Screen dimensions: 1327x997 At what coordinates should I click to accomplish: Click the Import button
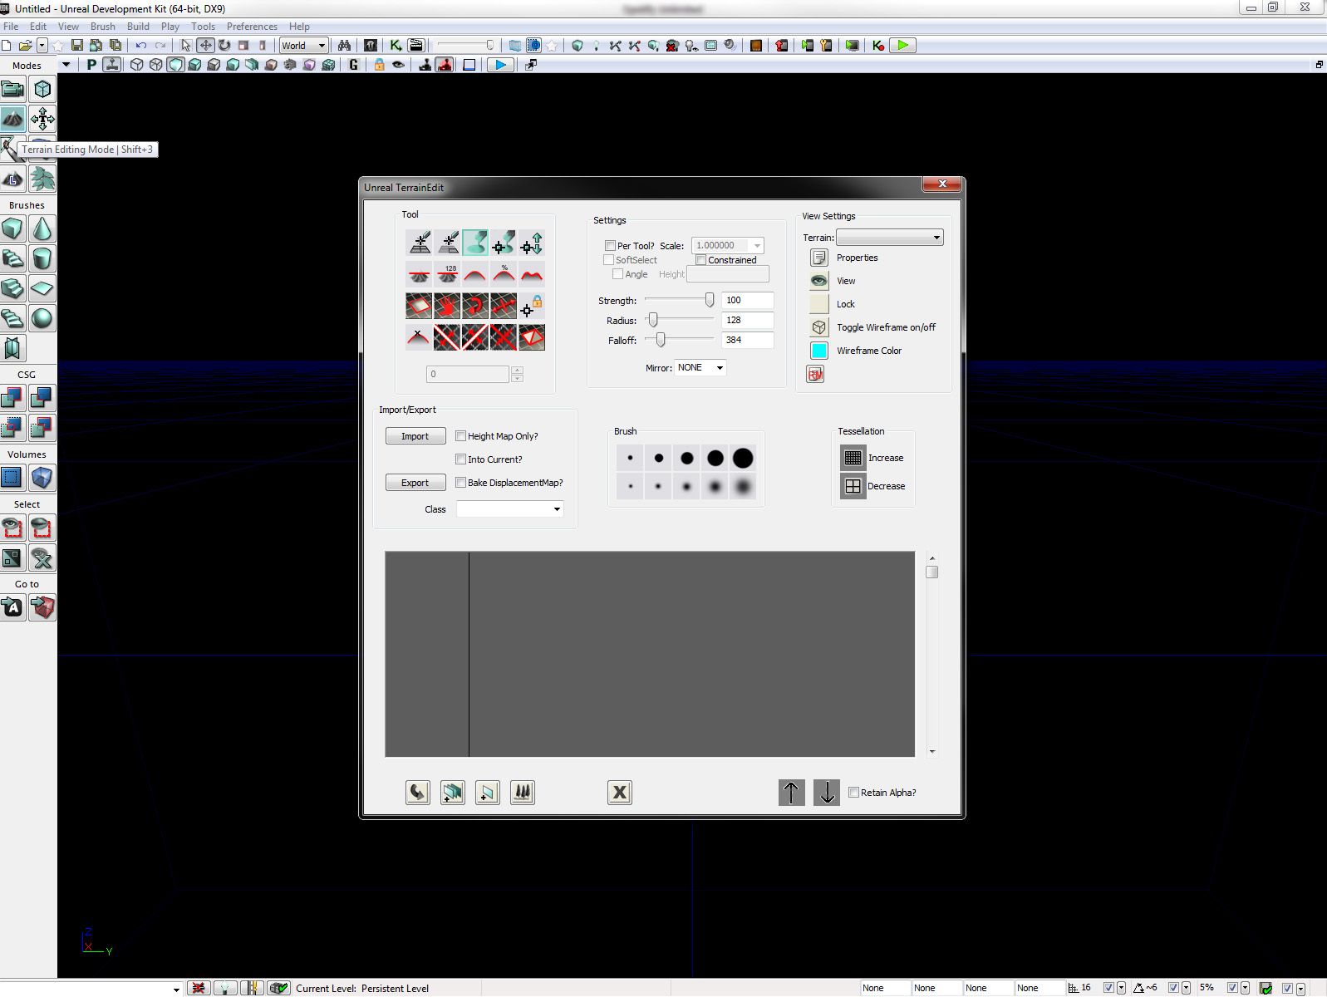point(415,436)
